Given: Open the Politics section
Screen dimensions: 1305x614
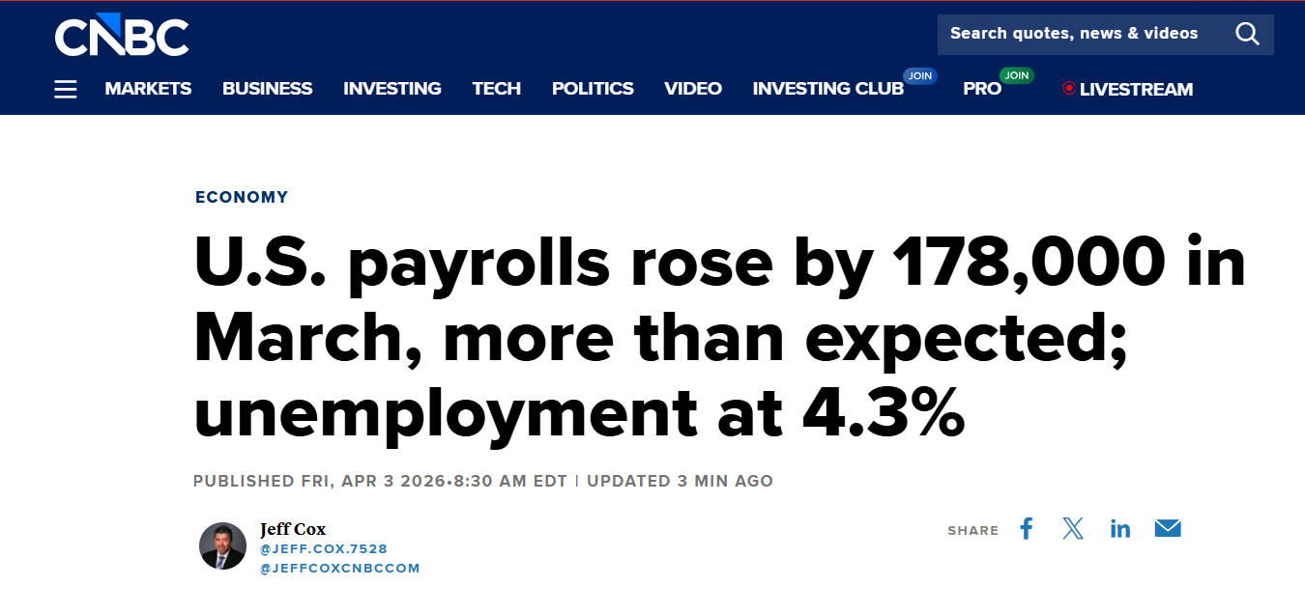Looking at the screenshot, I should [x=593, y=89].
